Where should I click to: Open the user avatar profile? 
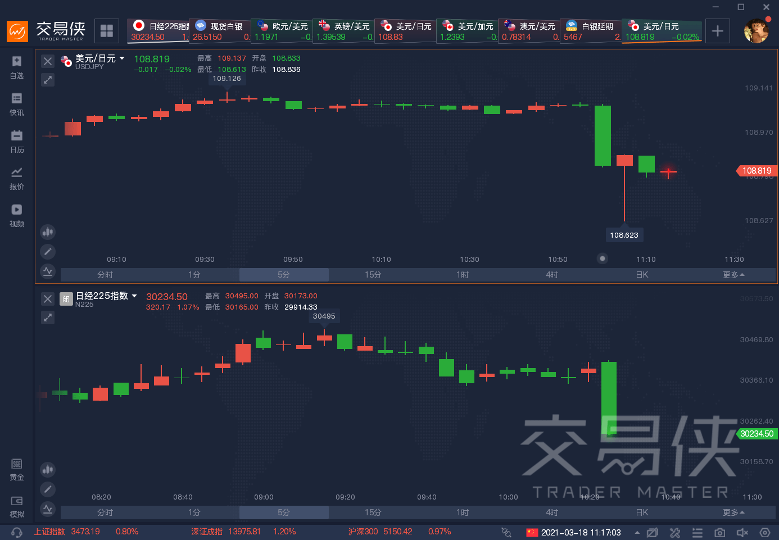[756, 31]
